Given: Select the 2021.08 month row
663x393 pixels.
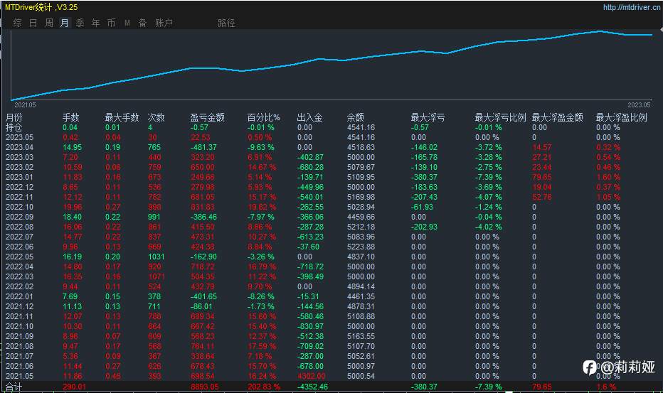Looking at the screenshot, I should click(331, 346).
